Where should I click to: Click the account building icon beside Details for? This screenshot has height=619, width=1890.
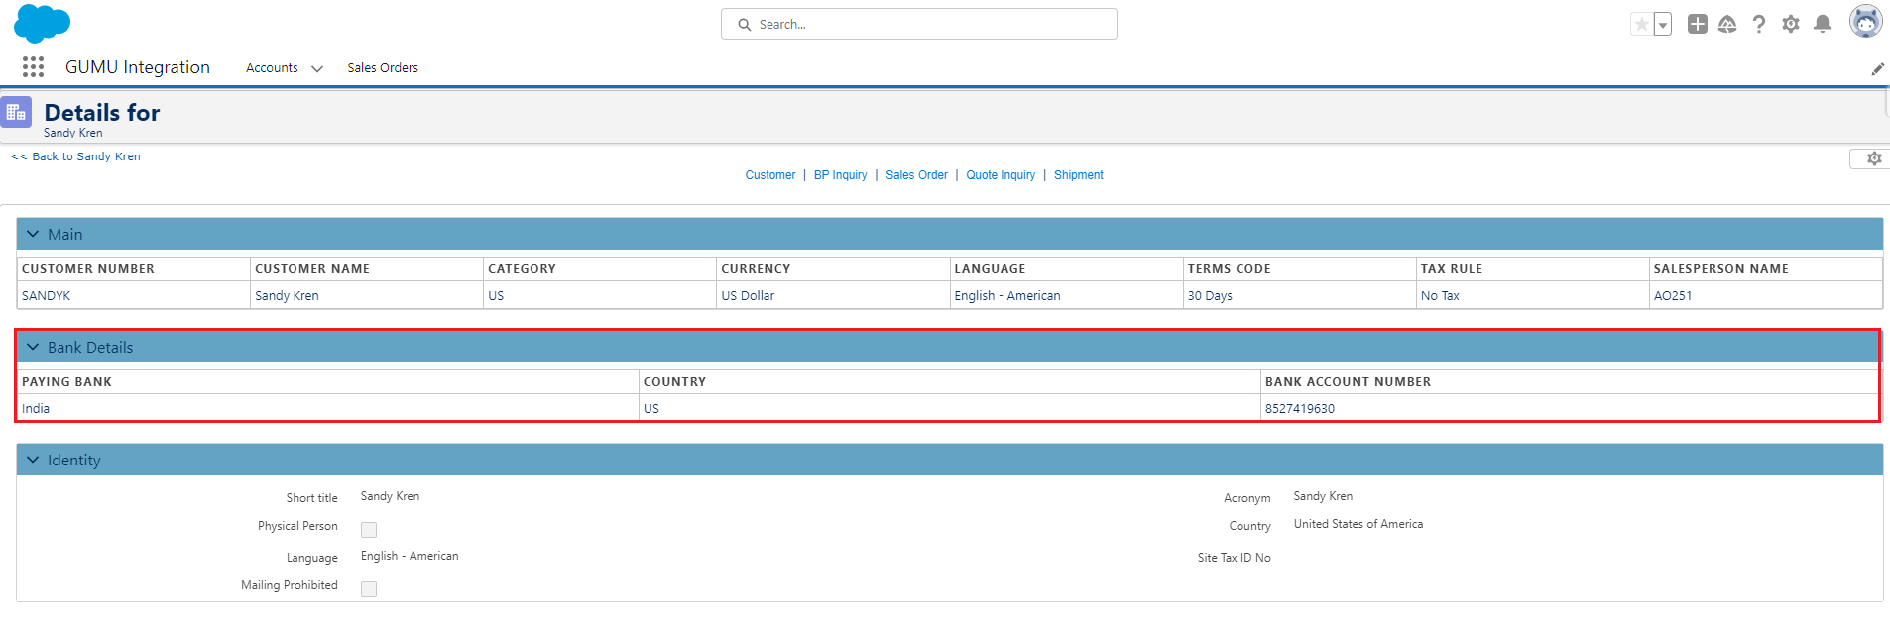tap(17, 112)
